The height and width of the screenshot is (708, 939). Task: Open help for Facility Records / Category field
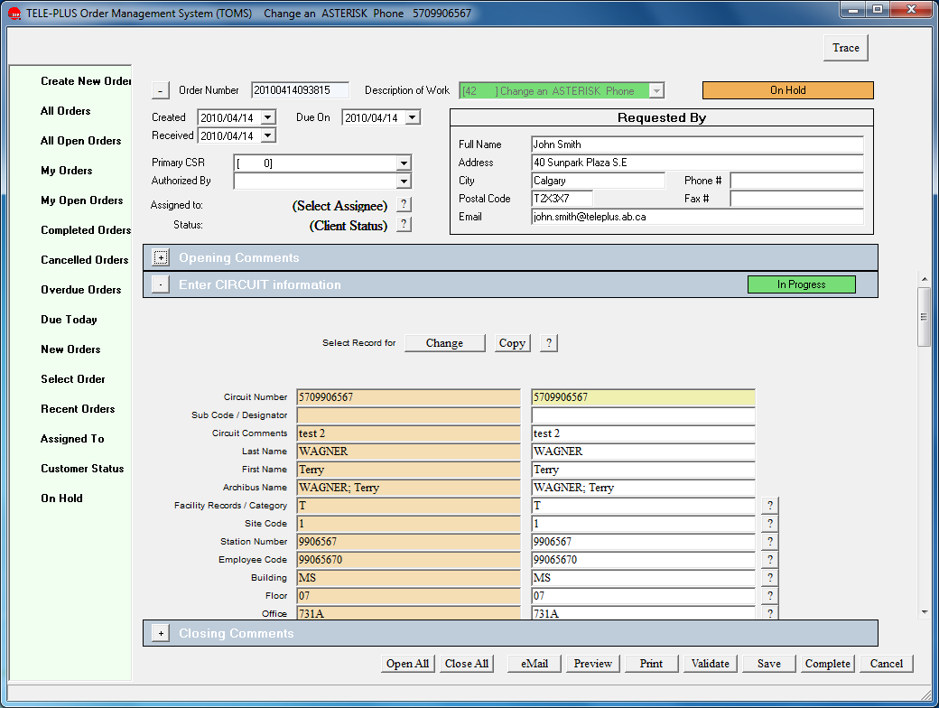point(770,506)
